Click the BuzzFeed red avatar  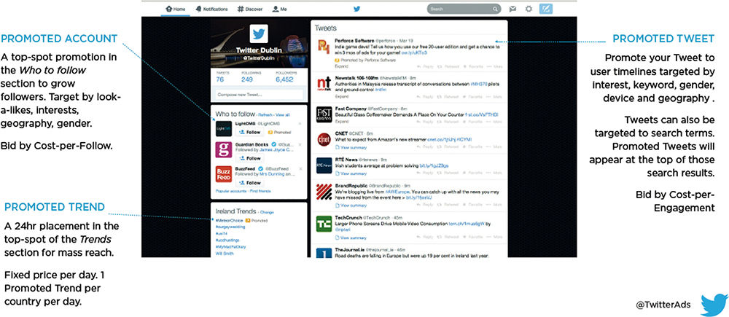[224, 174]
